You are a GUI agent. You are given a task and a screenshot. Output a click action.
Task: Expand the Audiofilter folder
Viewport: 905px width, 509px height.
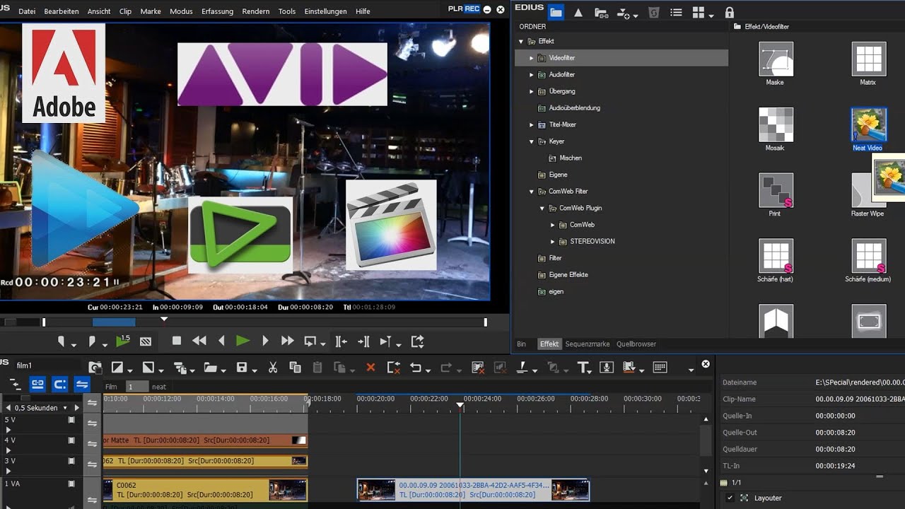pyautogui.click(x=532, y=74)
